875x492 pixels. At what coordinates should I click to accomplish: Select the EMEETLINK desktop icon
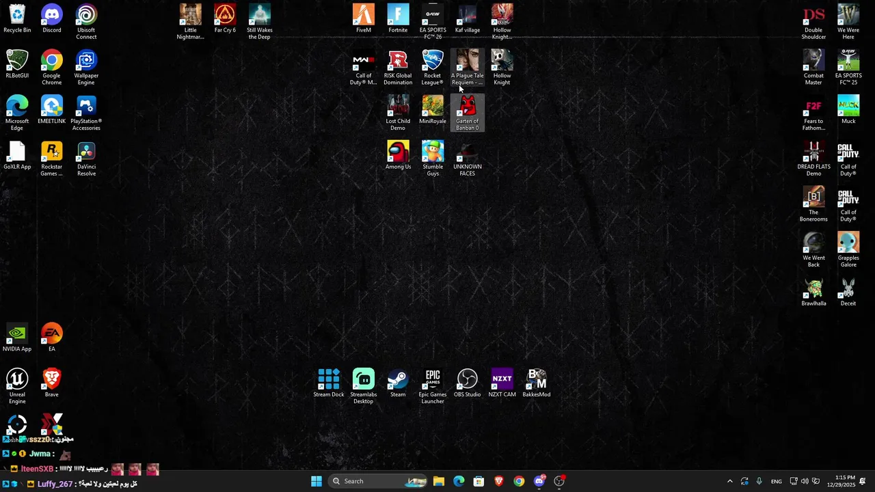coord(52,110)
